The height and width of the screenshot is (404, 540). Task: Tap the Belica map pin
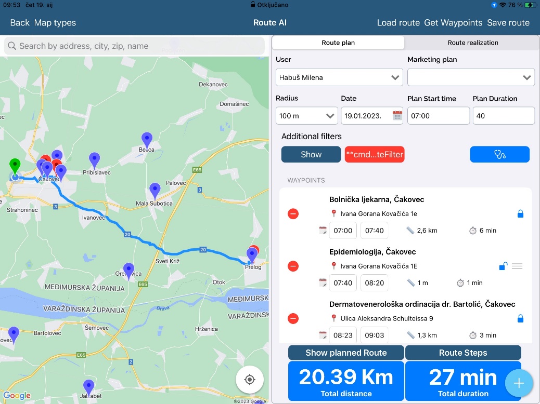pyautogui.click(x=147, y=140)
